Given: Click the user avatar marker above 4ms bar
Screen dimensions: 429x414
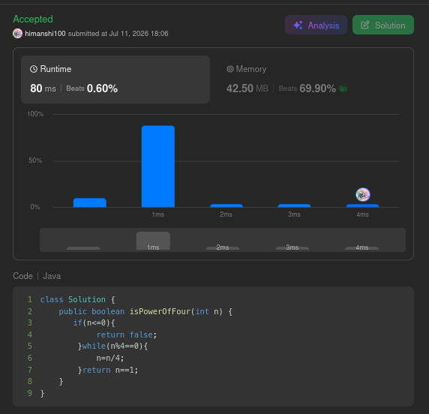Looking at the screenshot, I should 363,194.
